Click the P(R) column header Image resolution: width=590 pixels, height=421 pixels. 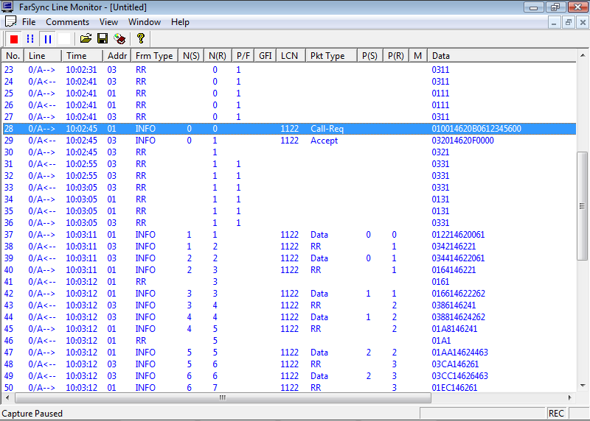[x=396, y=56]
